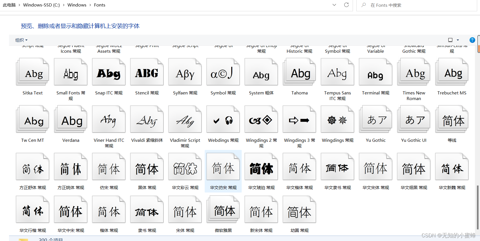Viewport: 480px width, 241px height.
Task: Select the 华文宋体 font icon
Action: 376,167
